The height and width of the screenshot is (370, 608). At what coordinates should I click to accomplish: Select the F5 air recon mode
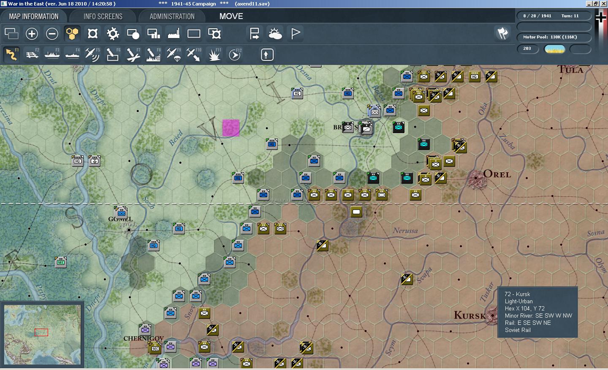[x=92, y=54]
